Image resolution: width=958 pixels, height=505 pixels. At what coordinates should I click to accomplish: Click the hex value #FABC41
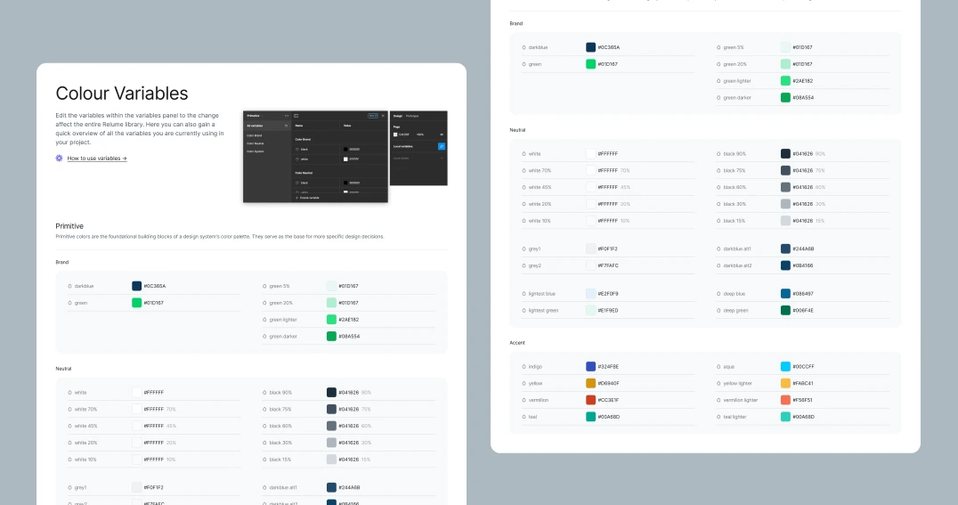click(803, 383)
